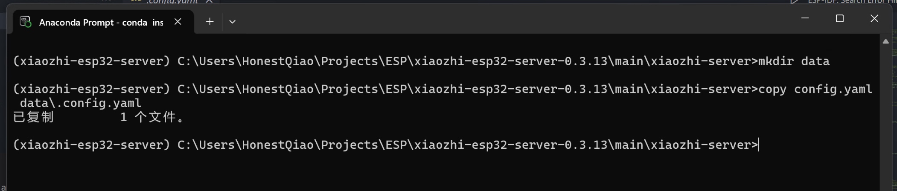This screenshot has width=897, height=191.
Task: Click the ESP-IDF Search Error Hint text
Action: click(x=853, y=2)
